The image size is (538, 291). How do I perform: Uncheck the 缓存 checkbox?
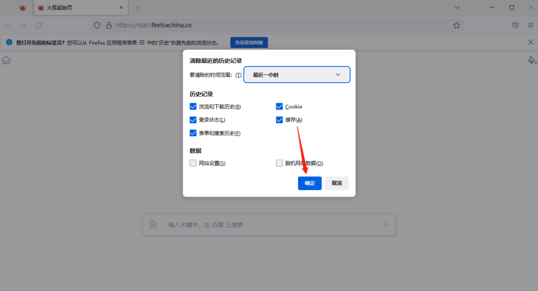pos(279,120)
